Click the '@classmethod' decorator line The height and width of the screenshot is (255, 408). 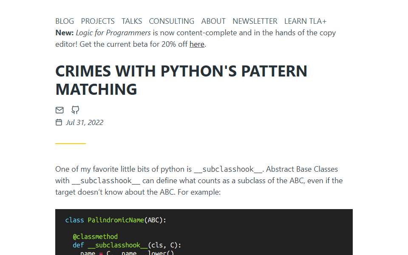95,237
